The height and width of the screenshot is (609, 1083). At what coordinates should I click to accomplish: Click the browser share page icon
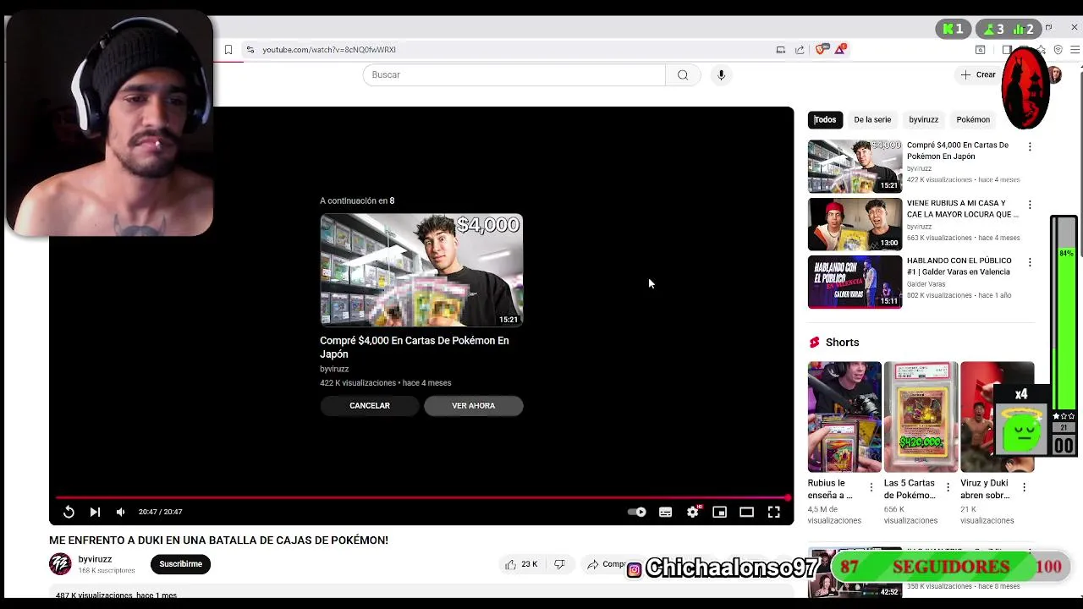[x=800, y=50]
